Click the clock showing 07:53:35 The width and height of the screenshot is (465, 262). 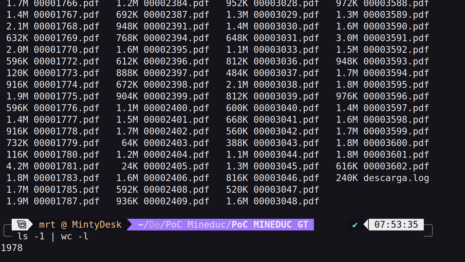(x=396, y=224)
